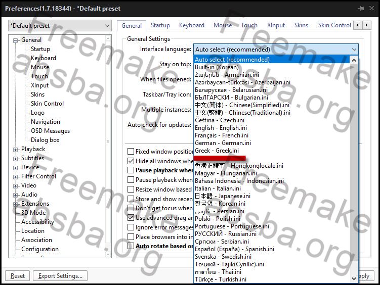
Task: Open the Skin Control tab
Action: click(334, 25)
